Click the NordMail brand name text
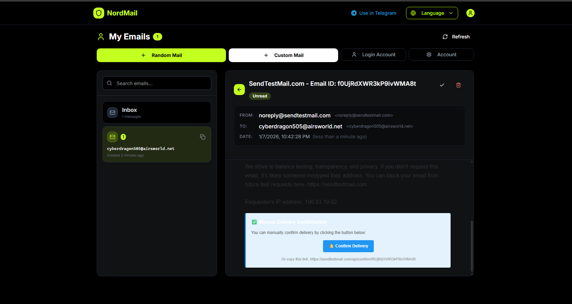 tap(122, 13)
